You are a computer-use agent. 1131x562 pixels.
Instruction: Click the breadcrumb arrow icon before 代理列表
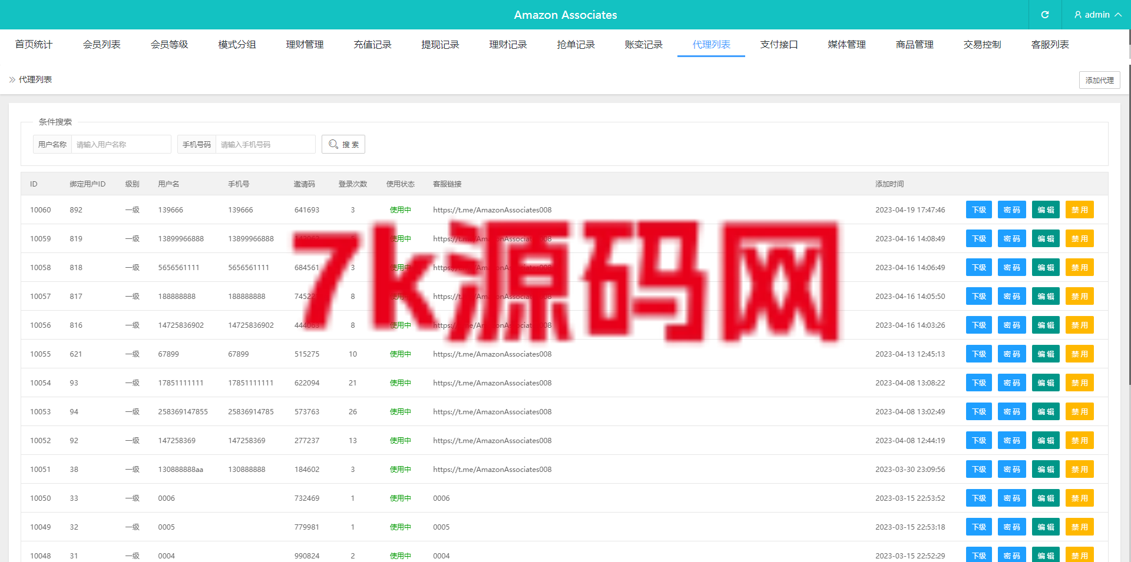pyautogui.click(x=12, y=79)
